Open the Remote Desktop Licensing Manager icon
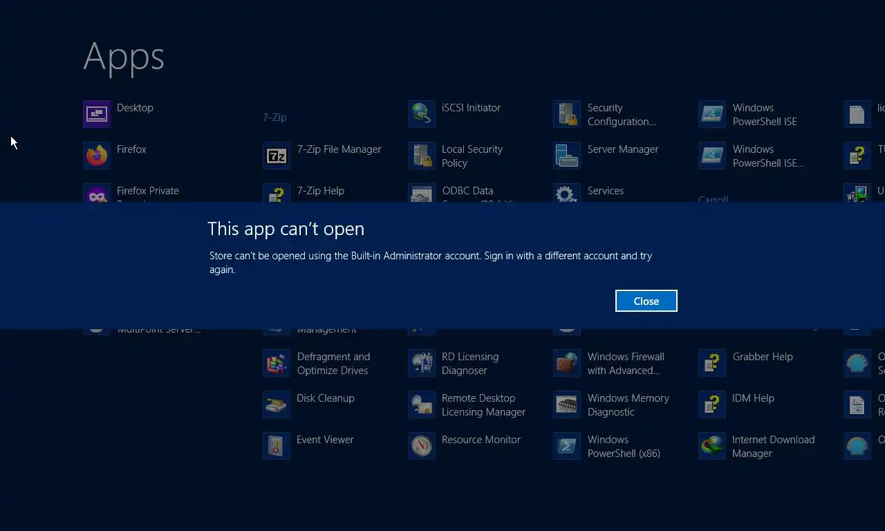Screen dimensions: 885x531 (422, 404)
